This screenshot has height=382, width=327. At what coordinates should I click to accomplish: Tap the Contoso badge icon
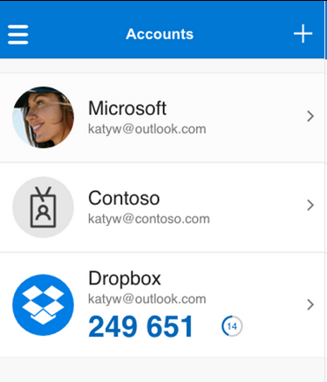coord(43,207)
